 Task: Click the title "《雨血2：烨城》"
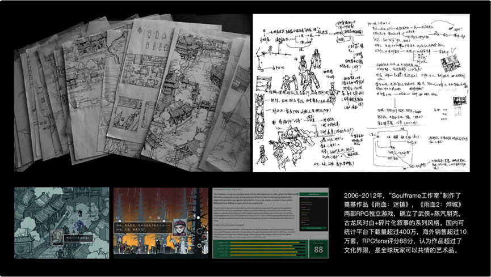440,205
